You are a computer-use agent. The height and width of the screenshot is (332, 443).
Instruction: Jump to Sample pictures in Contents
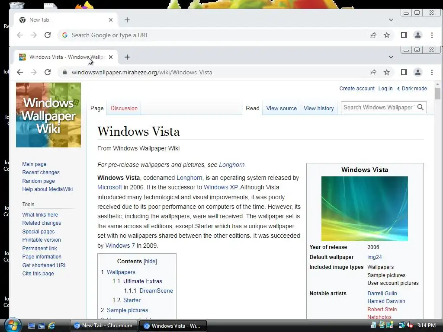point(128,310)
